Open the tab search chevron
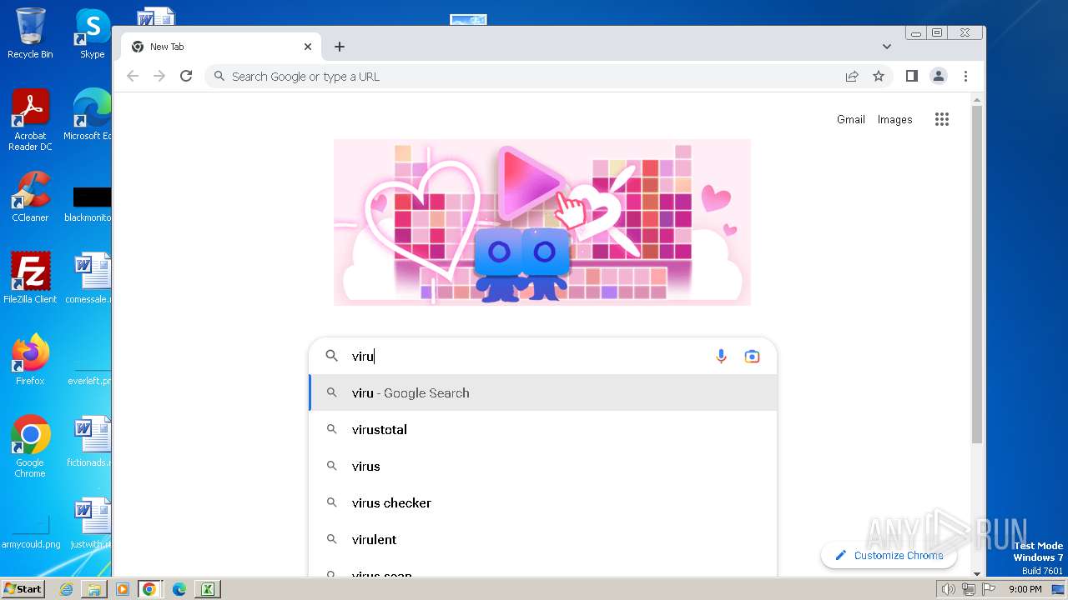 pos(887,47)
